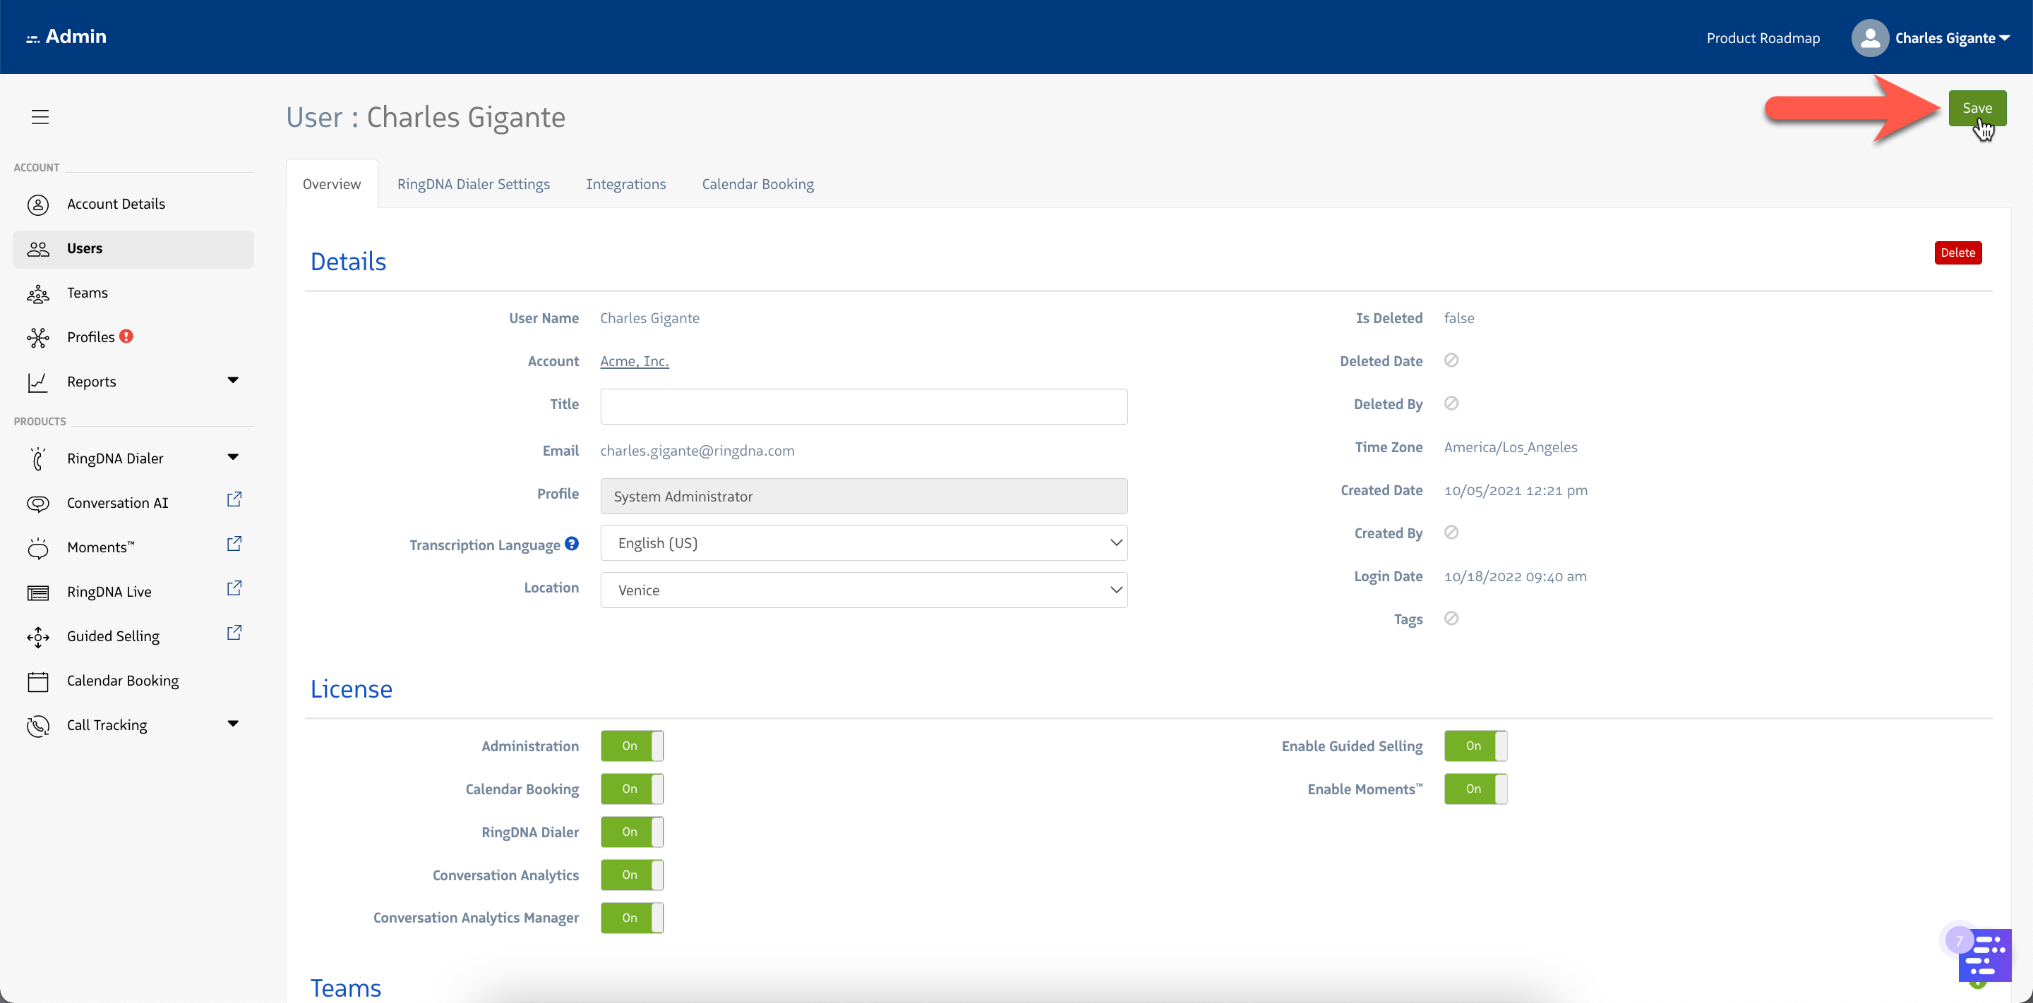Expand the Reports sidebar menu arrow
Screen dimensions: 2033x1003
[233, 380]
